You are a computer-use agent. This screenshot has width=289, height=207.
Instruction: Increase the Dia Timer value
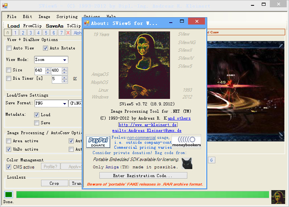64,78
